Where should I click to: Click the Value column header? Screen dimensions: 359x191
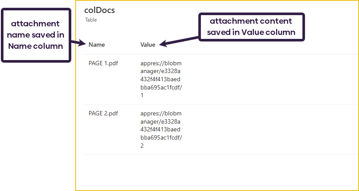[148, 45]
